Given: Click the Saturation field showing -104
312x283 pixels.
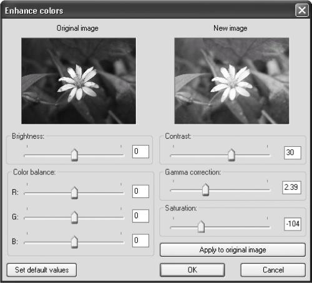Looking at the screenshot, I should pyautogui.click(x=293, y=224).
